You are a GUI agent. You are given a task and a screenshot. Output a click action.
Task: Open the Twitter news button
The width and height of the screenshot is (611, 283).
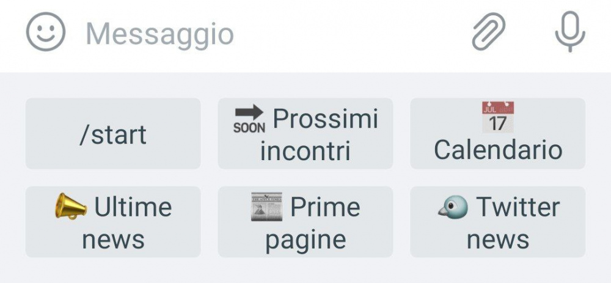497,222
